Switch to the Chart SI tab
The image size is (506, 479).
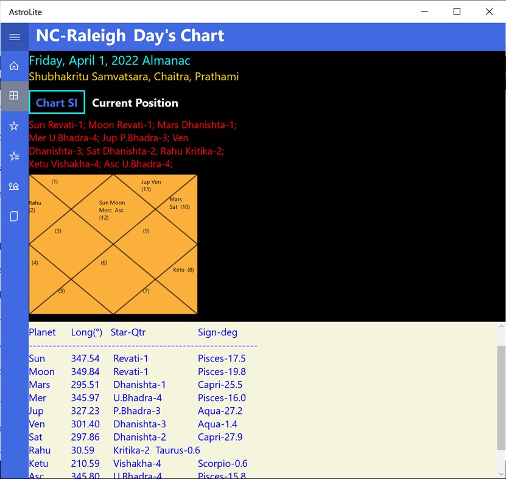tap(57, 102)
